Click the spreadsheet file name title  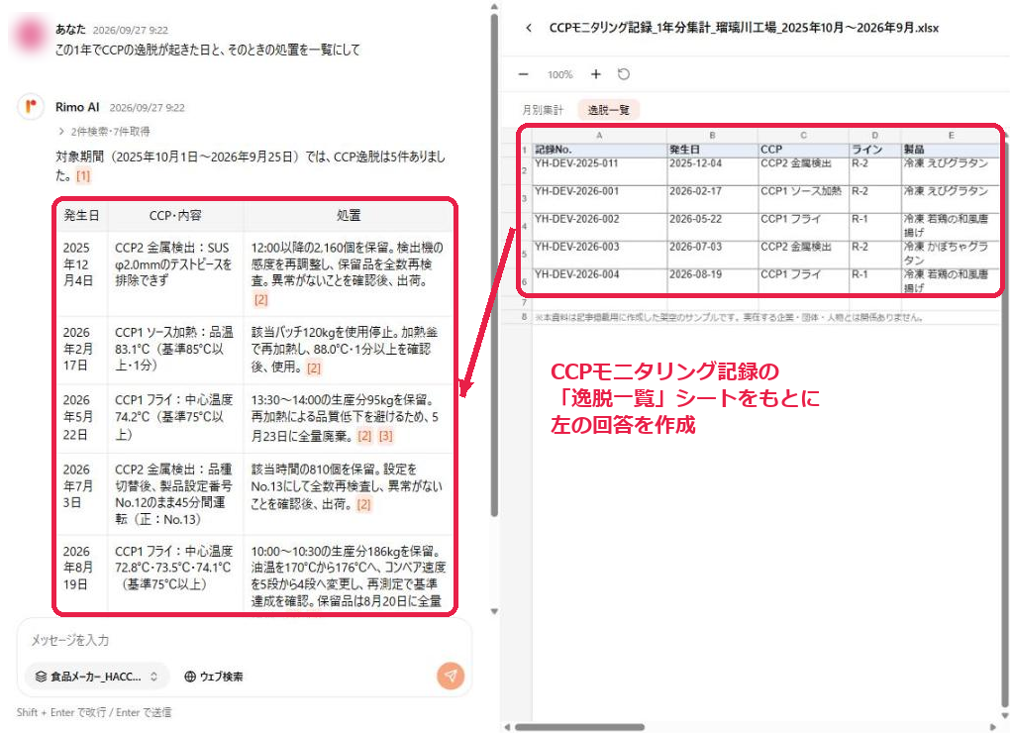pyautogui.click(x=744, y=28)
